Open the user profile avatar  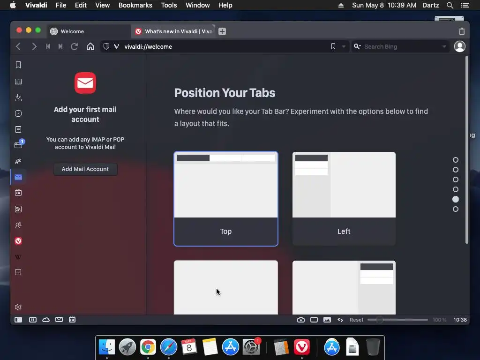coord(459,46)
